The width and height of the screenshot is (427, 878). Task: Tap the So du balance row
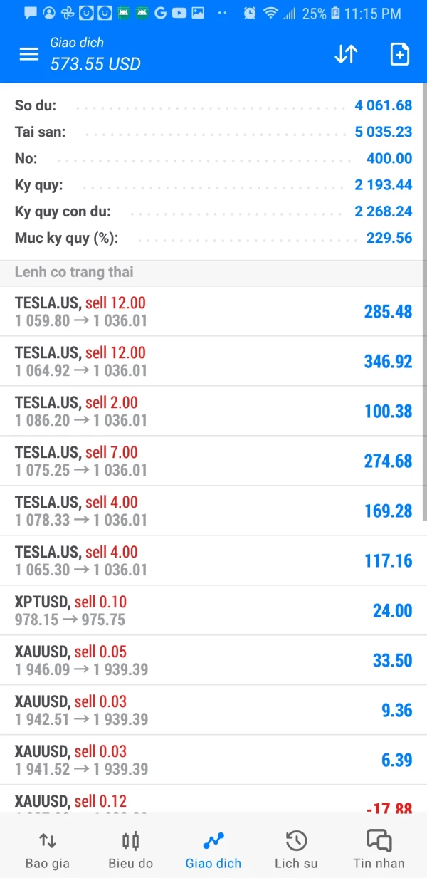coord(213,105)
